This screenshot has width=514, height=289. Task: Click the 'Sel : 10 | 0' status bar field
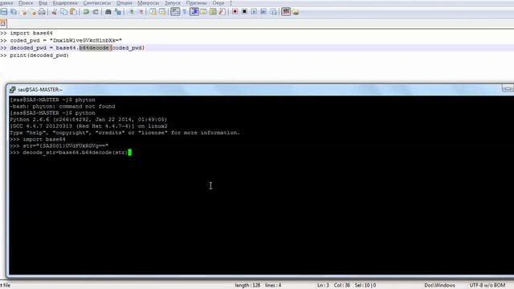tap(365, 286)
